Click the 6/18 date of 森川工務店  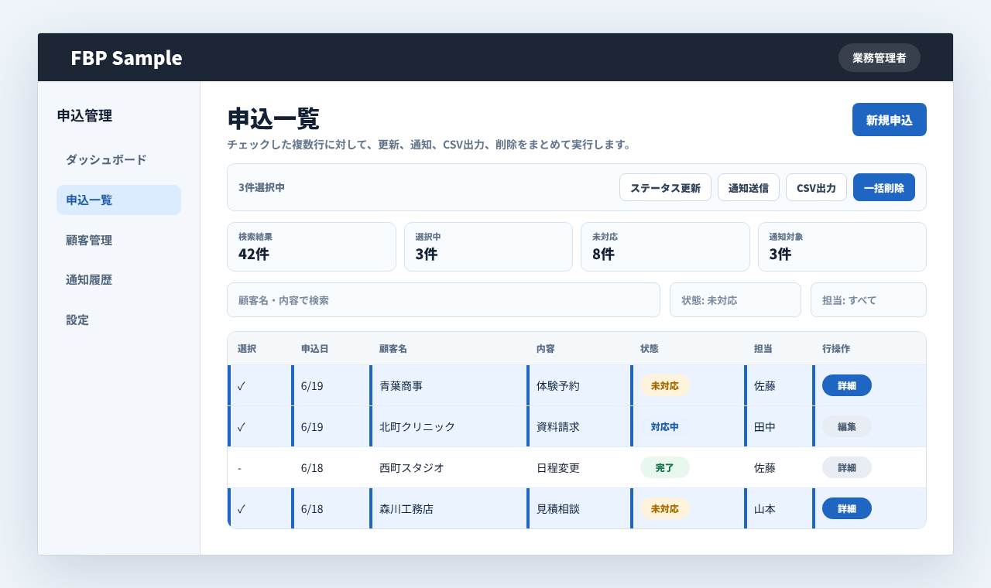(312, 508)
